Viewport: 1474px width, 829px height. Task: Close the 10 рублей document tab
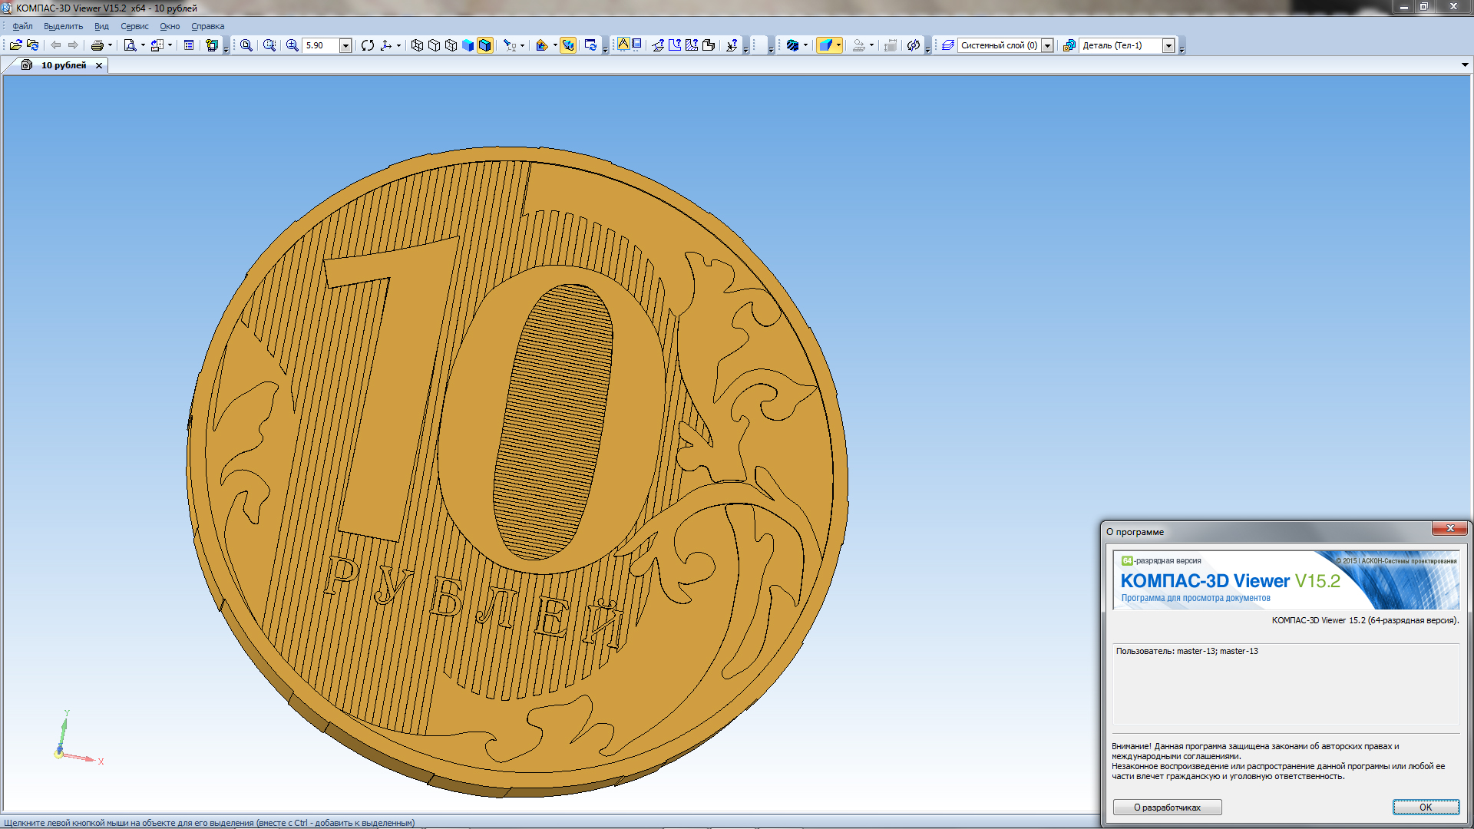(x=98, y=65)
